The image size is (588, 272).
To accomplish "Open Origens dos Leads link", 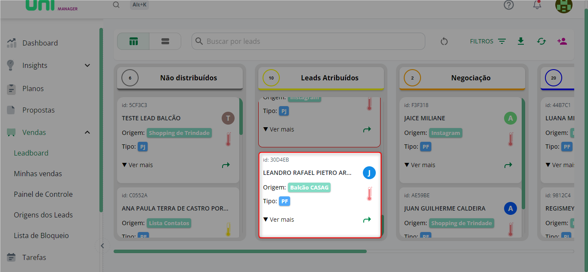I will coord(43,215).
